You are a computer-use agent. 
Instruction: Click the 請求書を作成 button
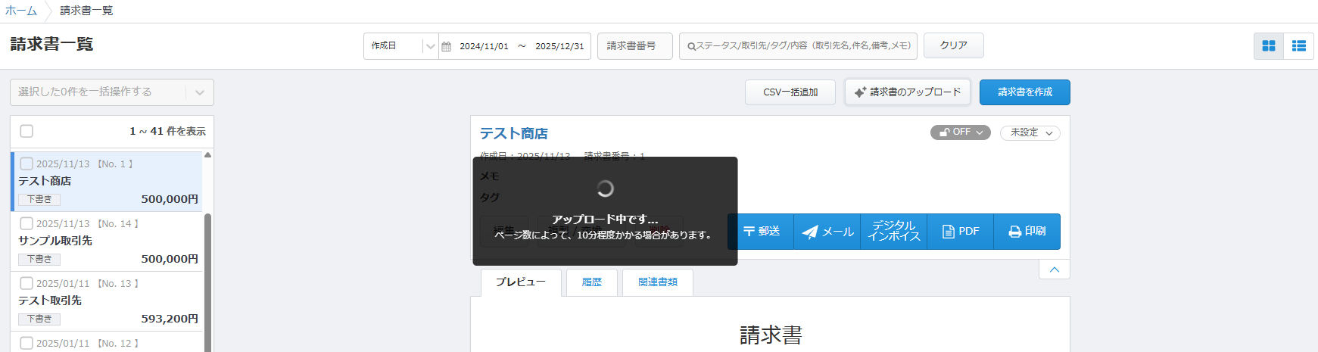(x=1024, y=92)
